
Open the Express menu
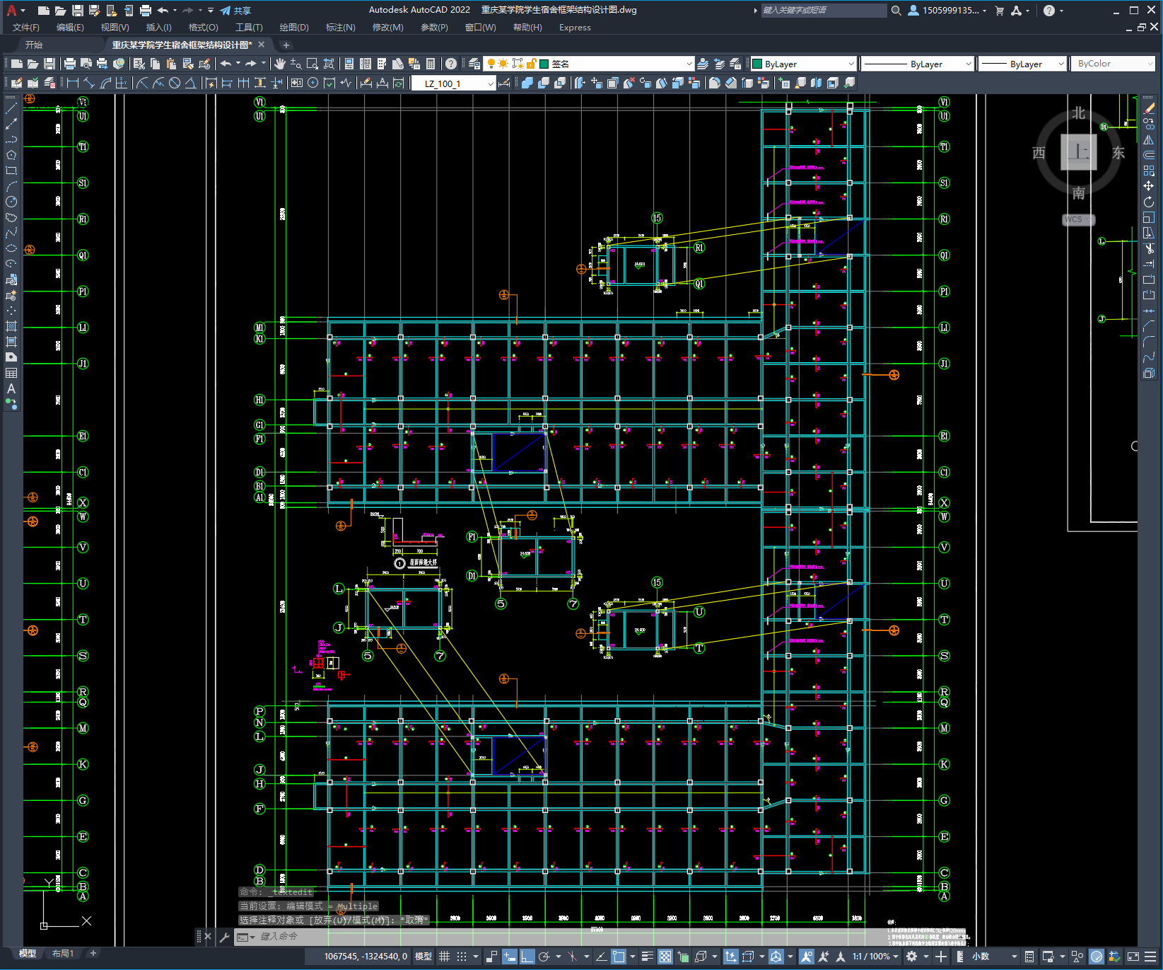click(x=575, y=28)
